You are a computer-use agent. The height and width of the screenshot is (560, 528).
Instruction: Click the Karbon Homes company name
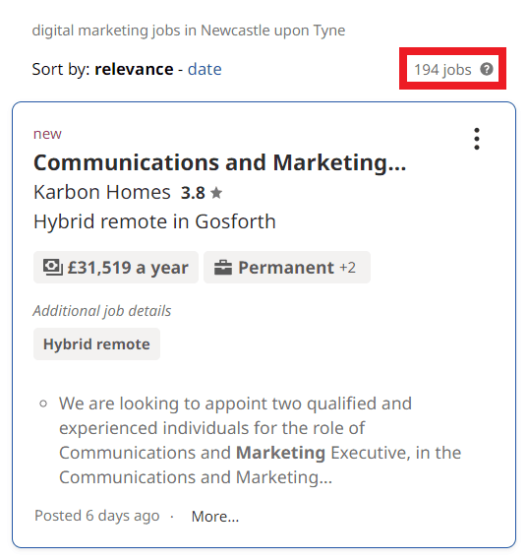[102, 192]
